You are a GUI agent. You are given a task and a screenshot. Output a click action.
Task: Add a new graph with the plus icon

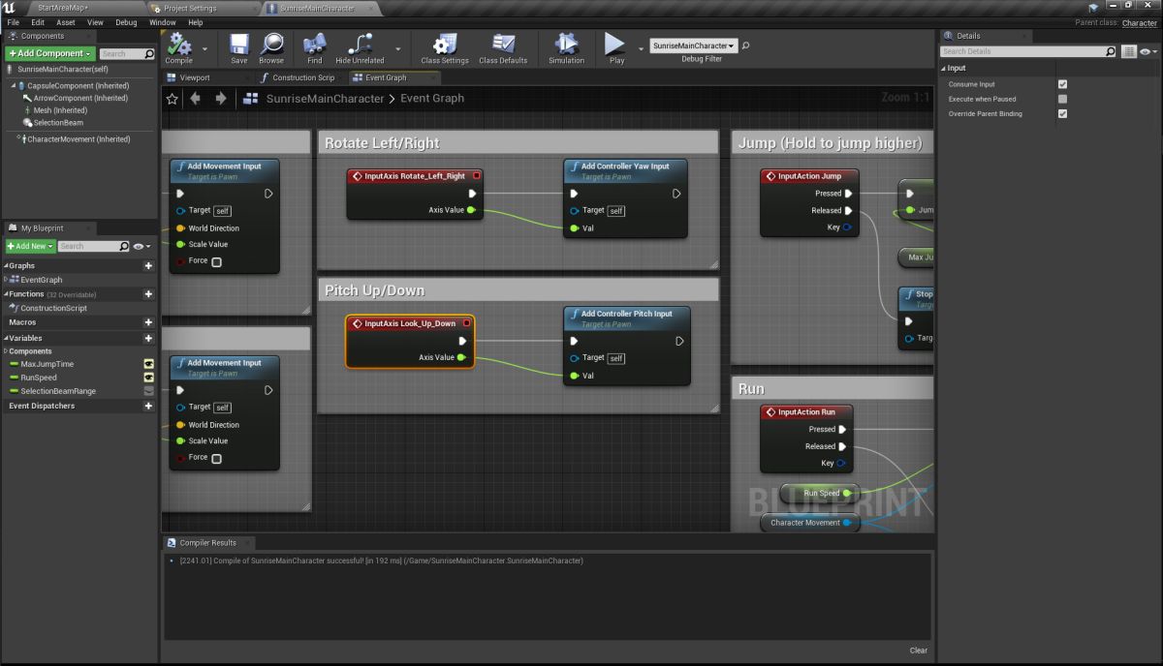point(148,265)
